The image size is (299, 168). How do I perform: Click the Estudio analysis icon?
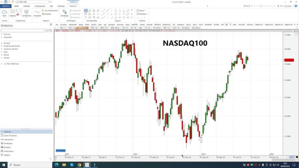pyautogui.click(x=49, y=14)
